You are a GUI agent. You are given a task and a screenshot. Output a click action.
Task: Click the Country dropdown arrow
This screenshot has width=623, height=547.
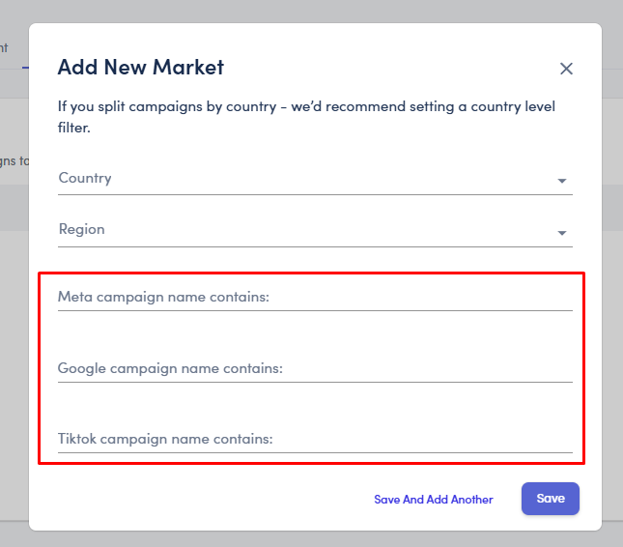(561, 181)
